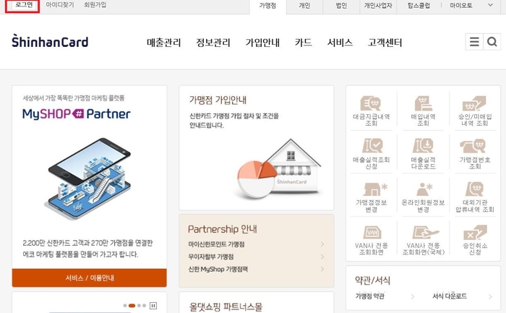Open the search magnifier icon
Viewport: 506px width, 313px height.
(x=492, y=42)
